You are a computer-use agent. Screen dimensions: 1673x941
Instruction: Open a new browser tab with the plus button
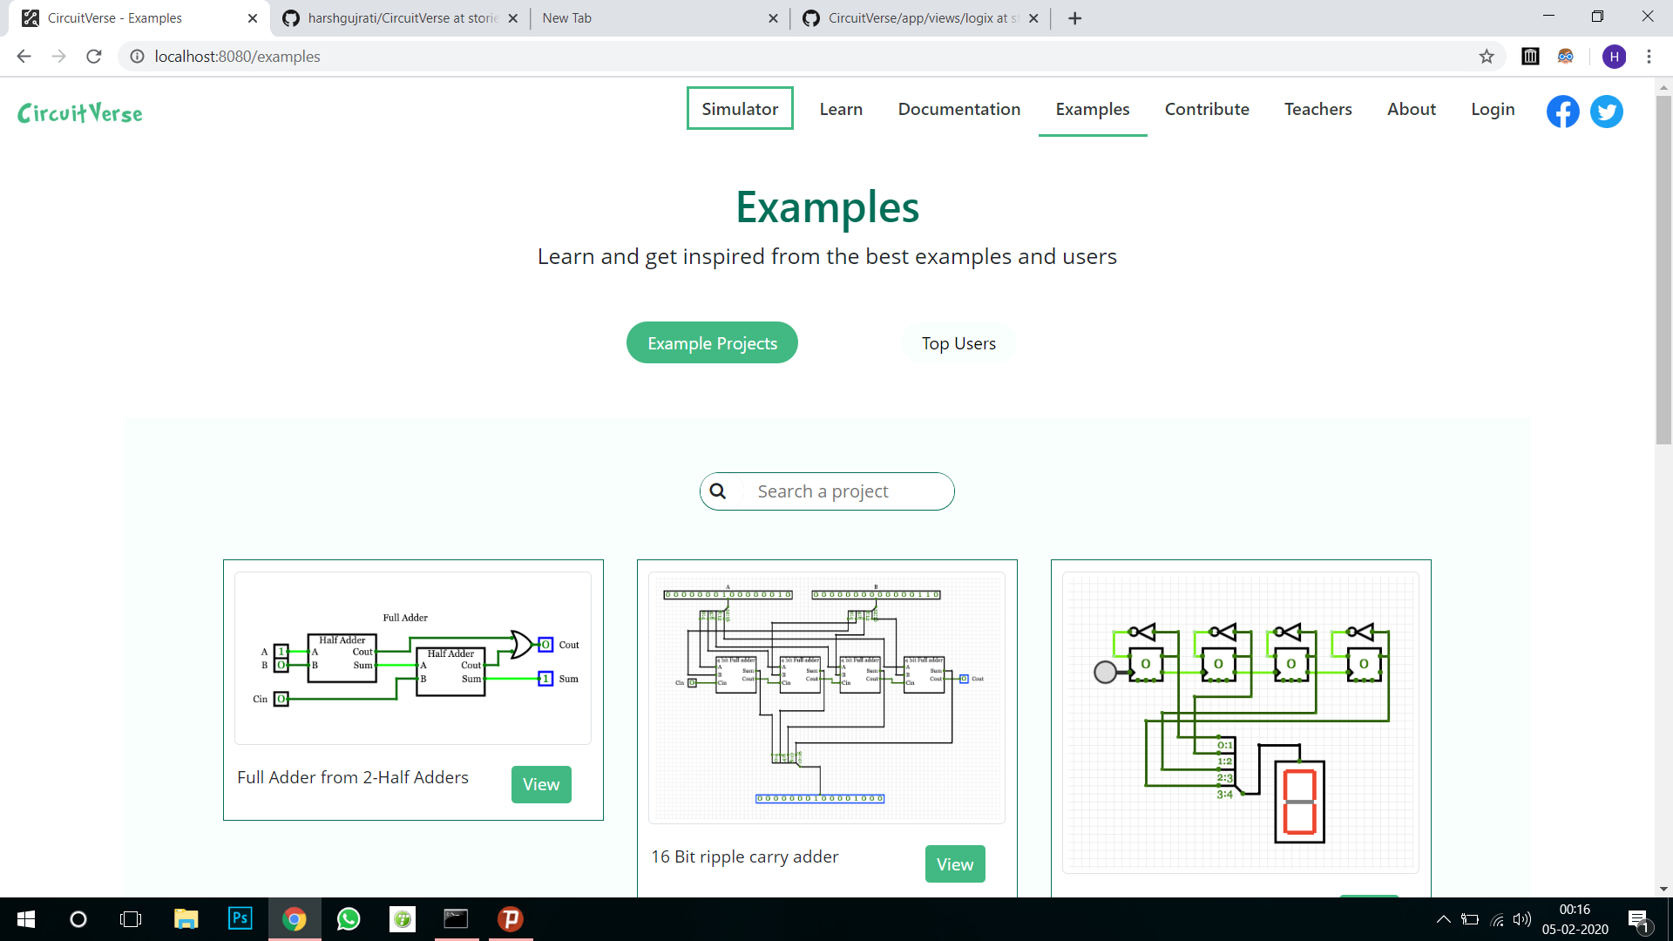1074,17
